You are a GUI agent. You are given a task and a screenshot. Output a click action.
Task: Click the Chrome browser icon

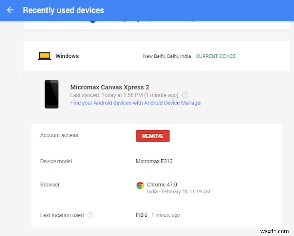click(x=140, y=185)
